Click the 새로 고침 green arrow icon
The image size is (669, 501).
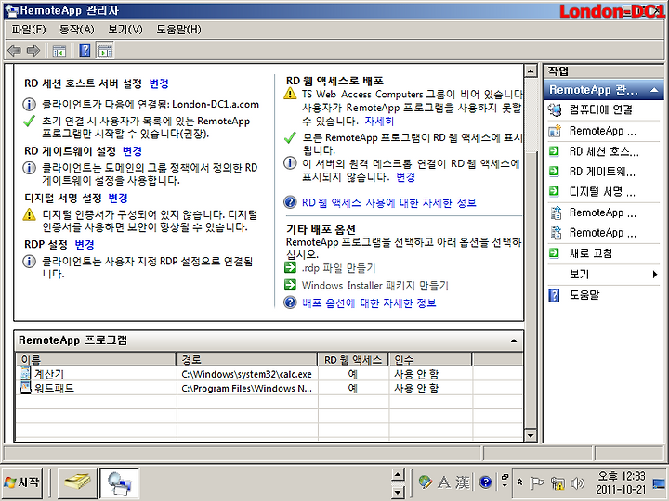tap(554, 253)
